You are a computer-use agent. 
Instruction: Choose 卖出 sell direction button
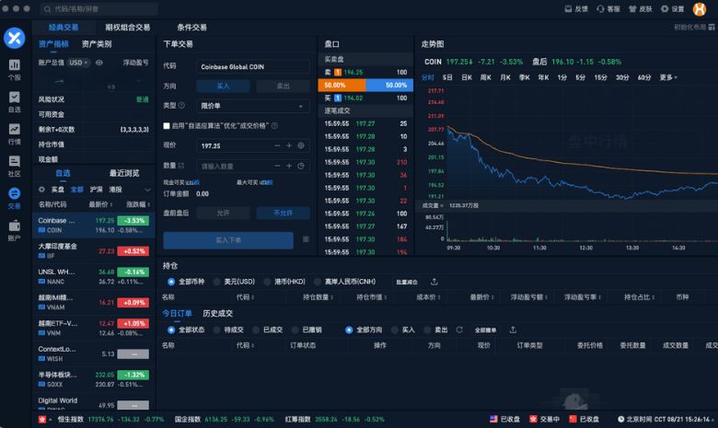click(x=283, y=86)
